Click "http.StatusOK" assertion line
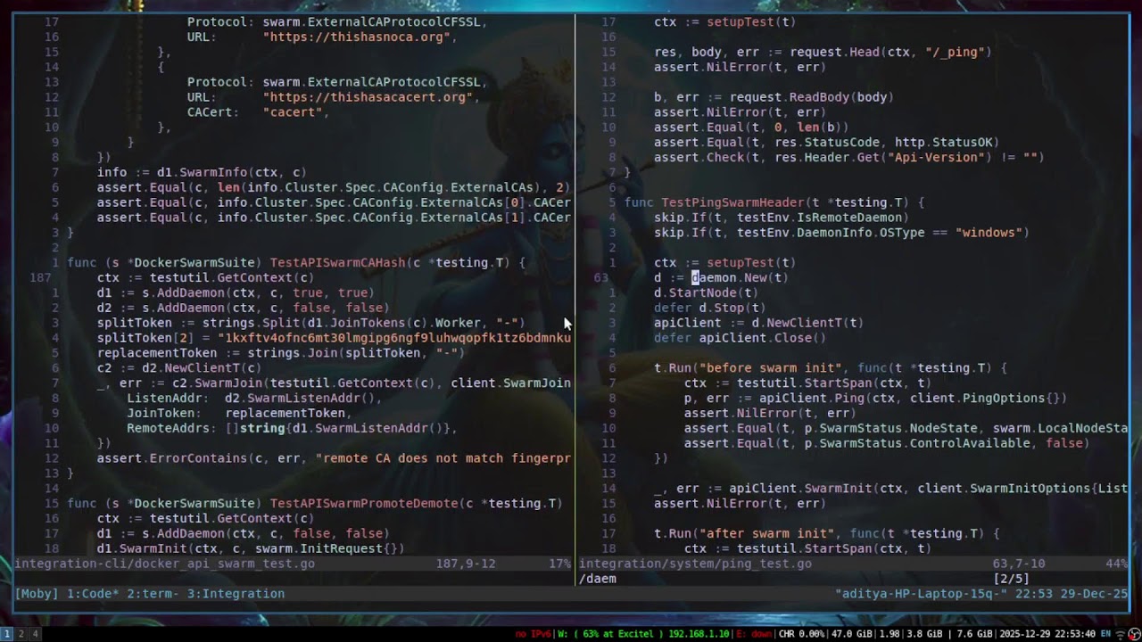Screen dimensions: 1142x642 (826, 143)
